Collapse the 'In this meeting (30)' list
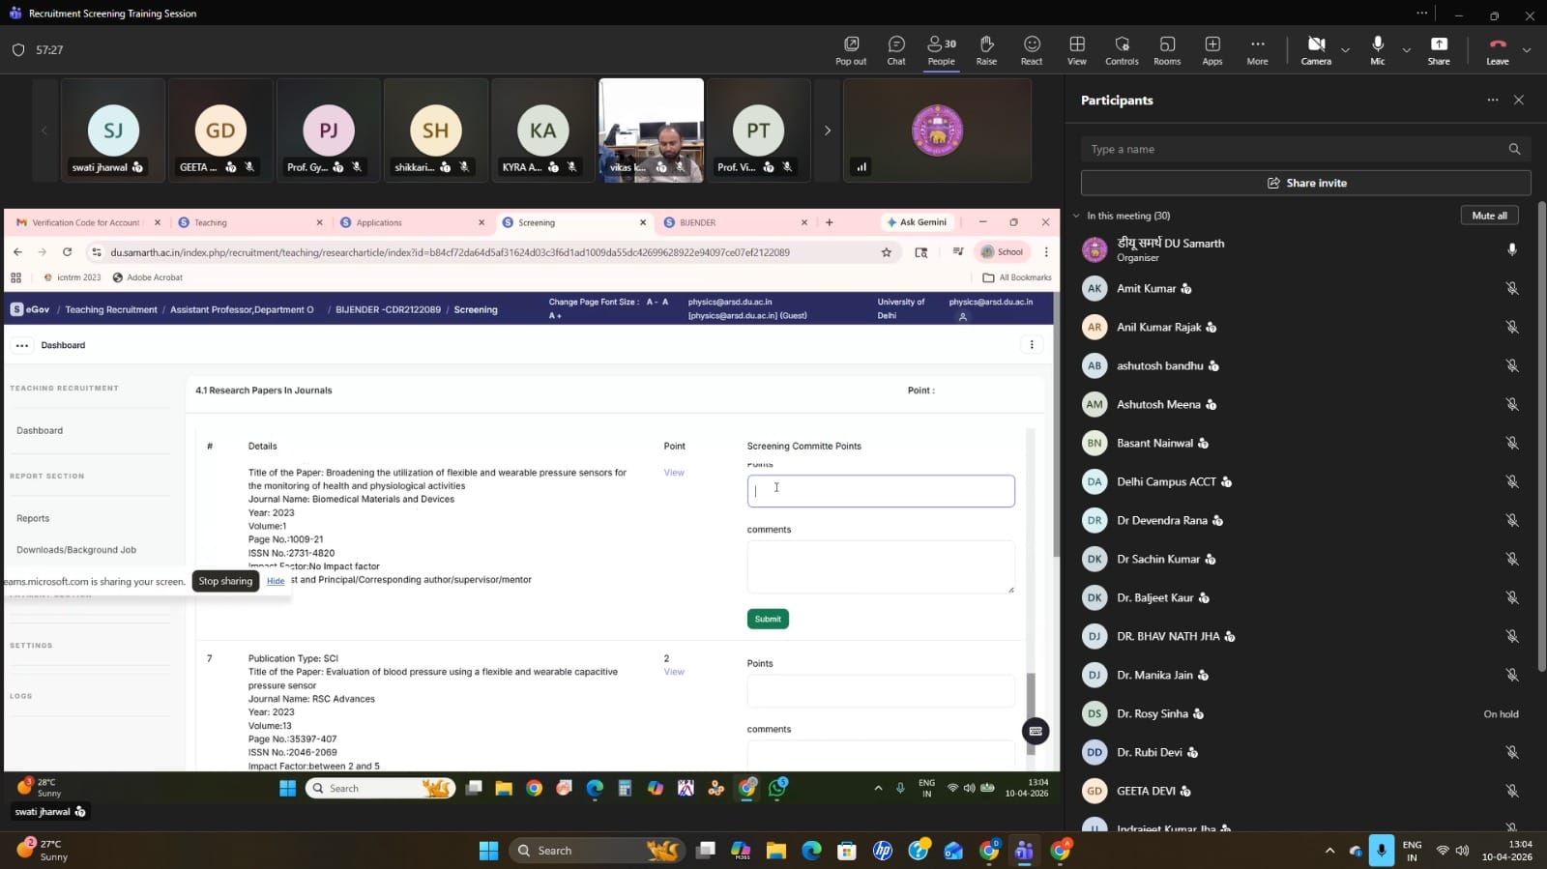The height and width of the screenshot is (869, 1547). (1076, 216)
